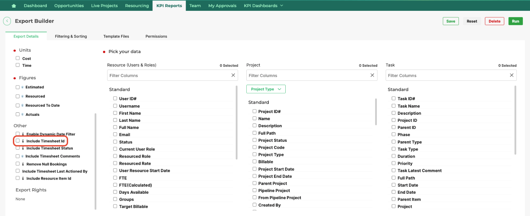Switch to the Permissions tab
530x216 pixels.
[x=156, y=36]
